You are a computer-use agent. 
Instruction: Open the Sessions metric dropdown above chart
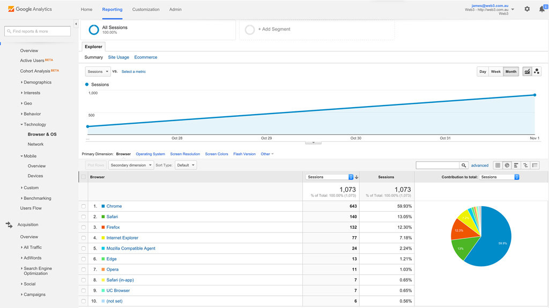click(98, 71)
